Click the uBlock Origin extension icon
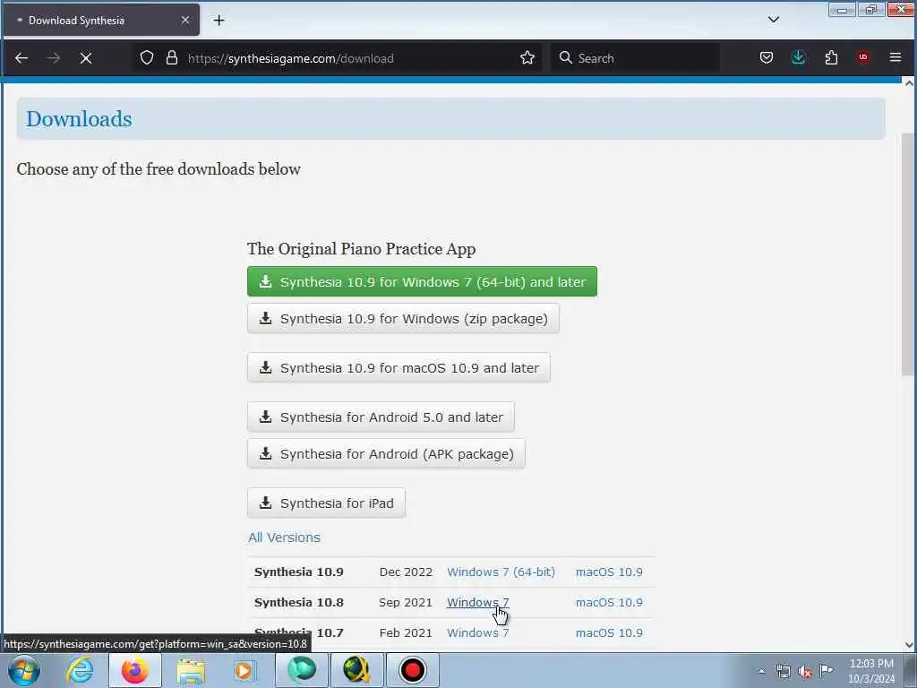The image size is (917, 688). pos(862,57)
